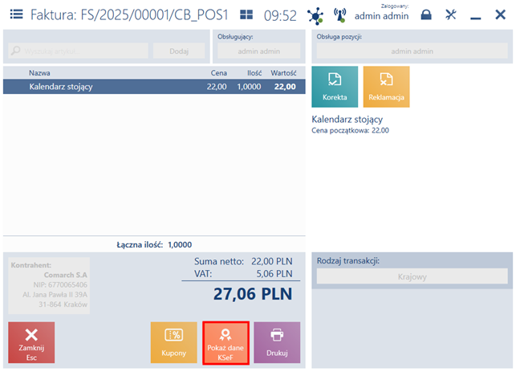Select the Kalendarz stojący row
The height and width of the screenshot is (372, 516).
pyautogui.click(x=154, y=87)
